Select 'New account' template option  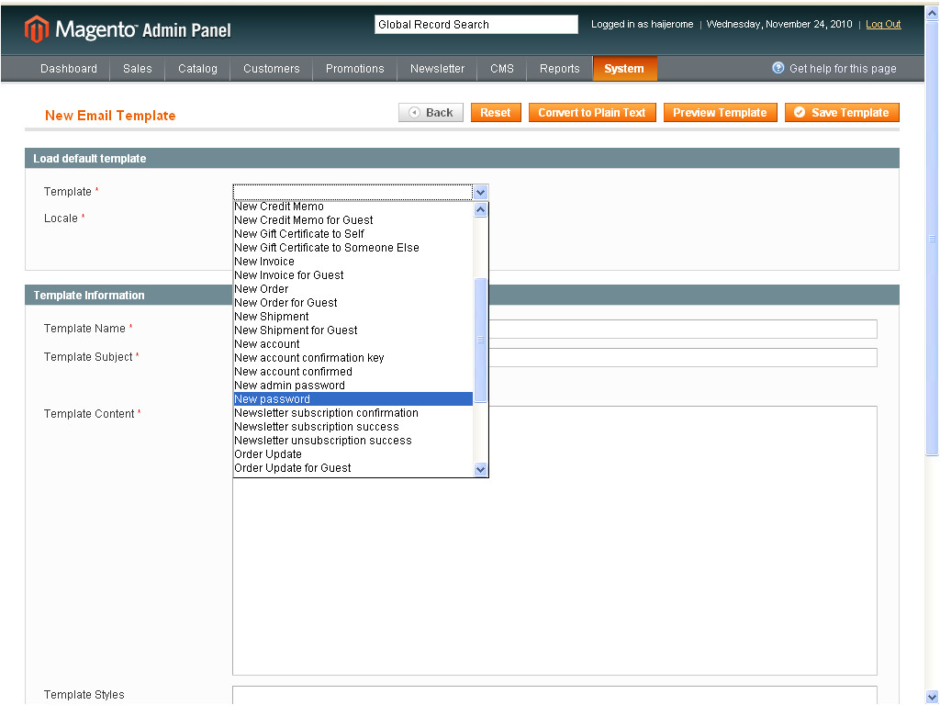pos(353,344)
